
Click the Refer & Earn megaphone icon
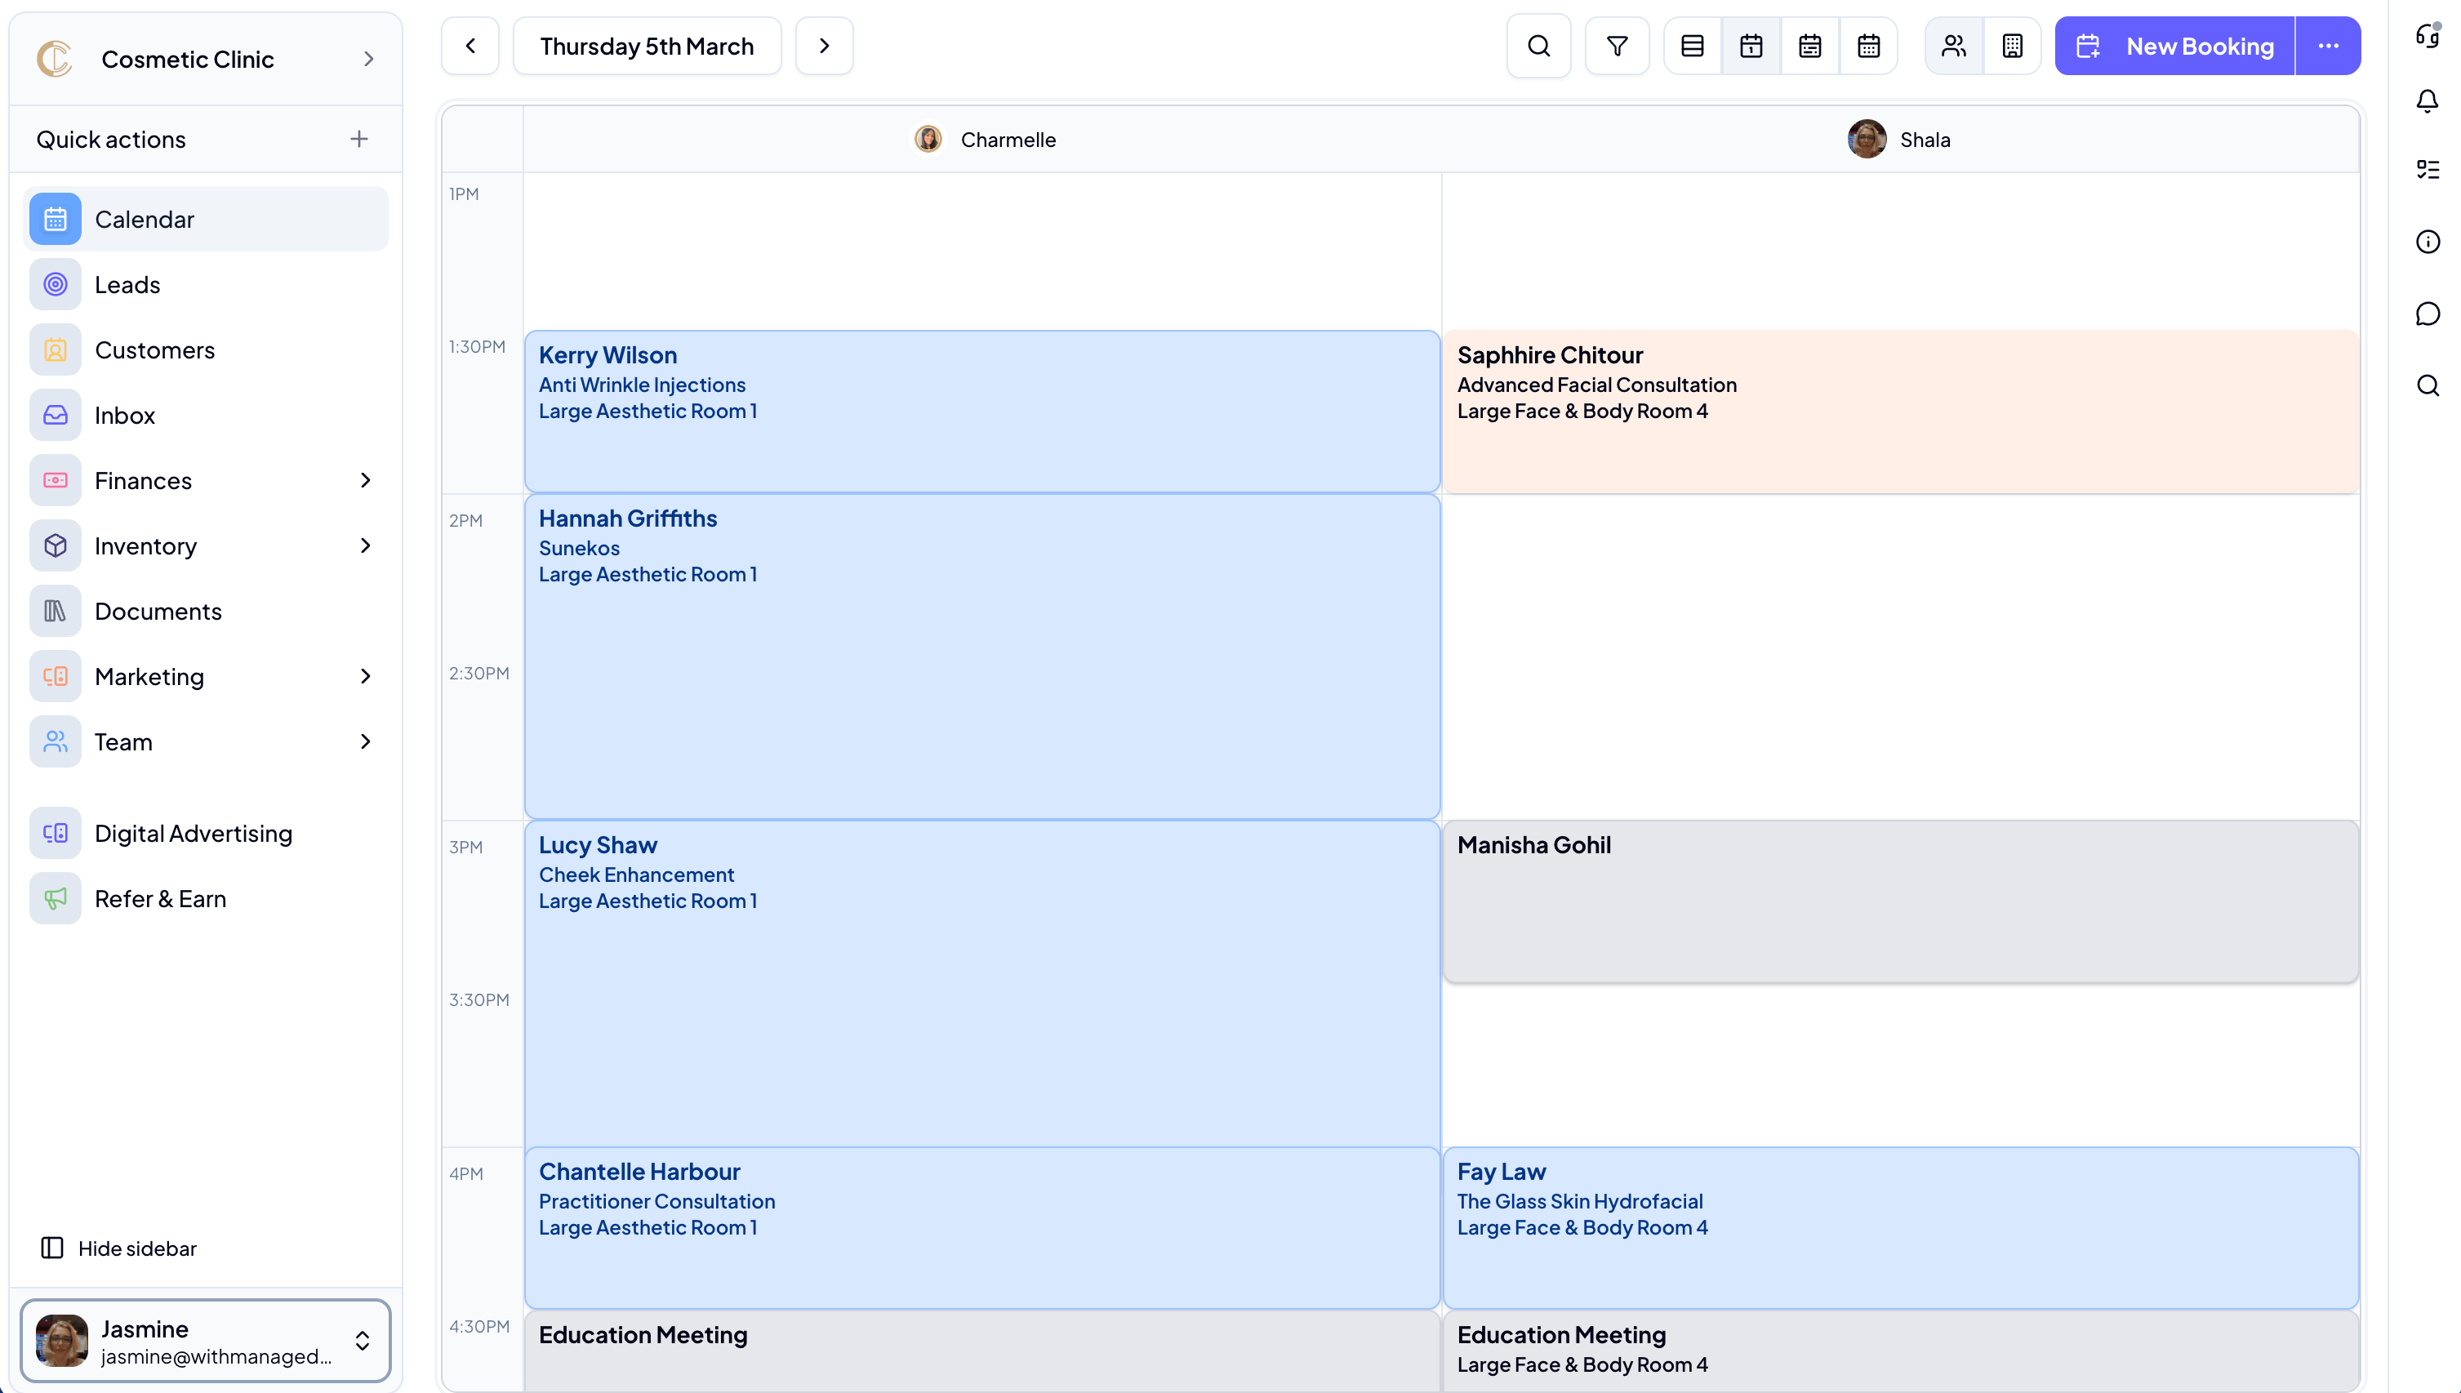56,898
